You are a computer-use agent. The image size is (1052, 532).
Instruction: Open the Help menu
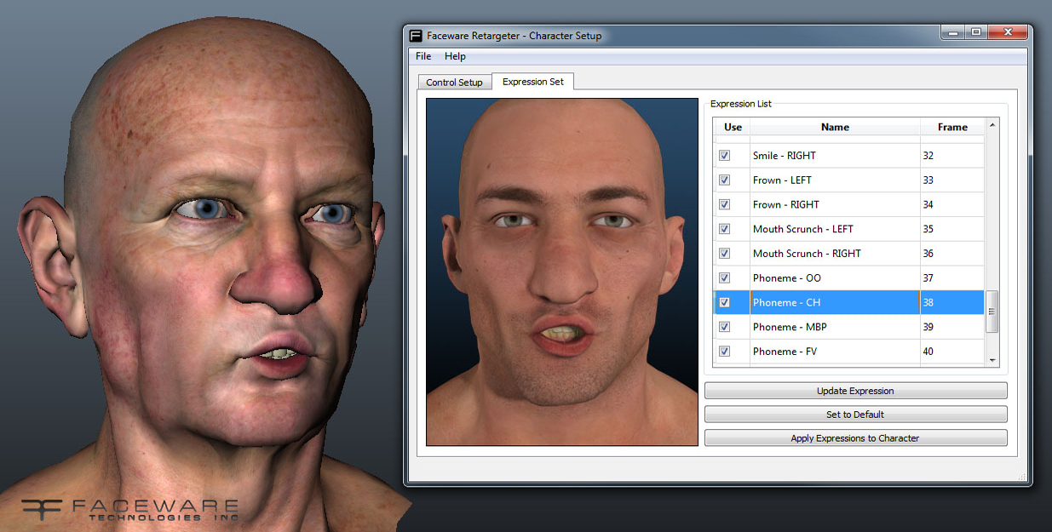coord(455,56)
